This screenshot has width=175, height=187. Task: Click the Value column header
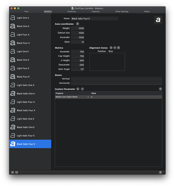[x=126, y=93]
